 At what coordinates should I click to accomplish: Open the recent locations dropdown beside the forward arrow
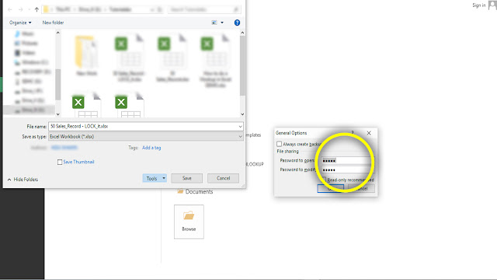coord(30,9)
